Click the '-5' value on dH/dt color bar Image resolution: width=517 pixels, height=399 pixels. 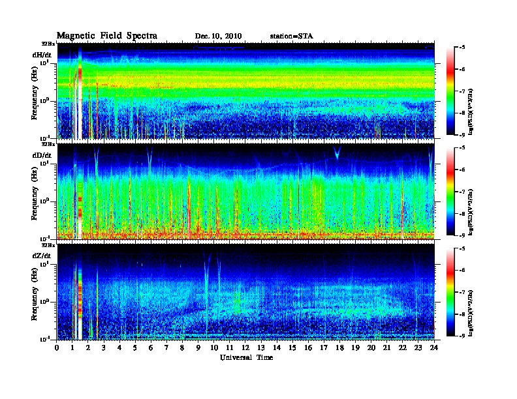point(462,48)
